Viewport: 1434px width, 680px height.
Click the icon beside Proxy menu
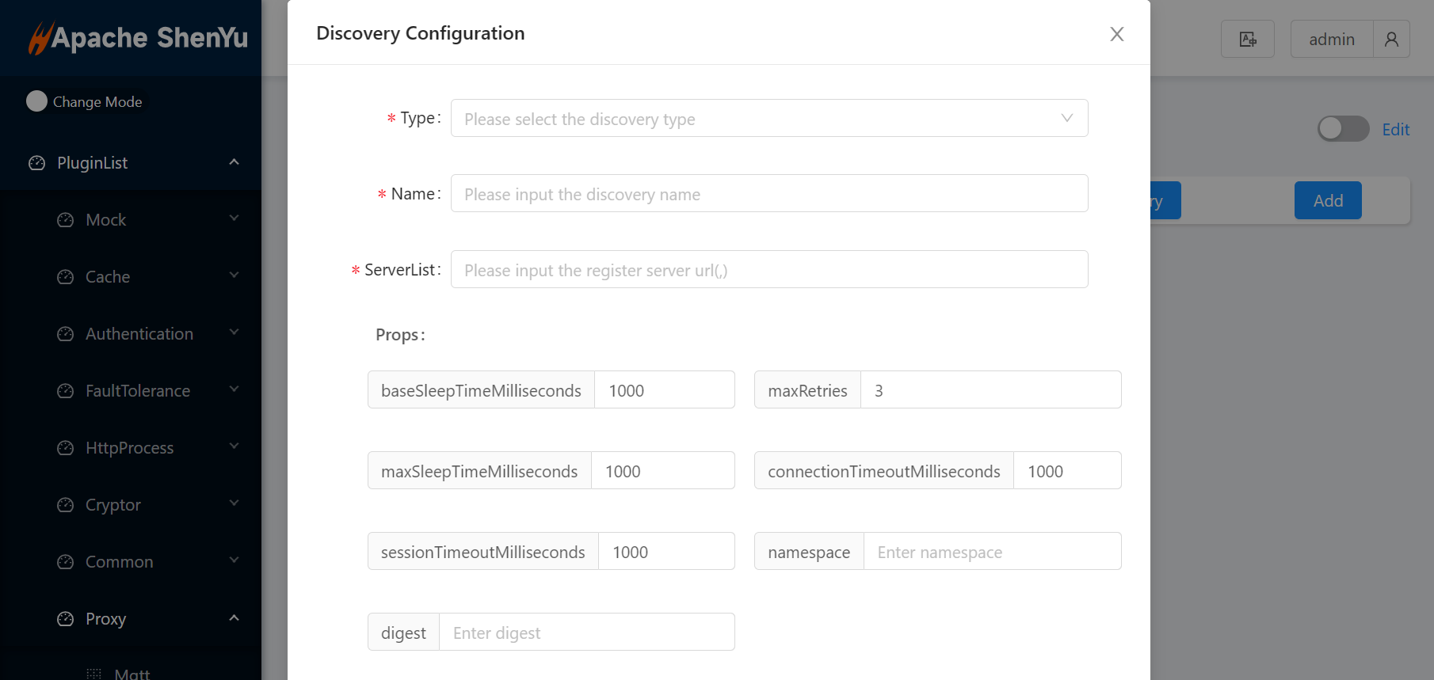[66, 619]
